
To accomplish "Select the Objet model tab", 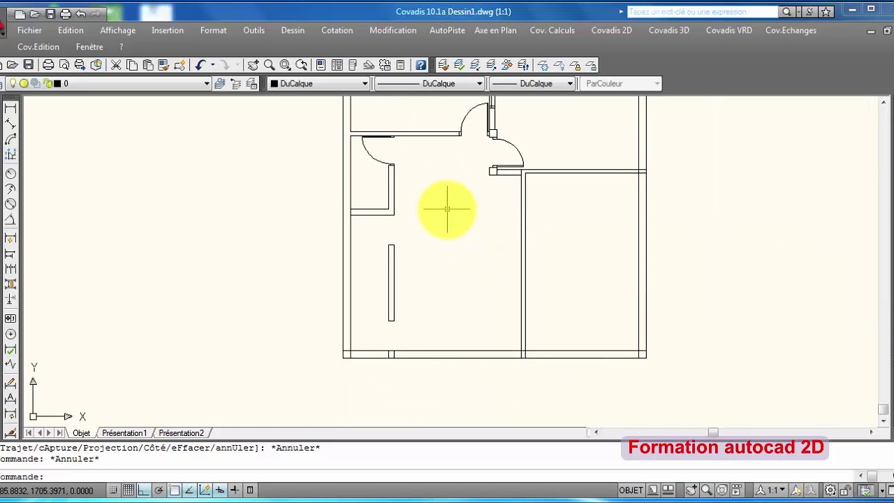I will [82, 433].
